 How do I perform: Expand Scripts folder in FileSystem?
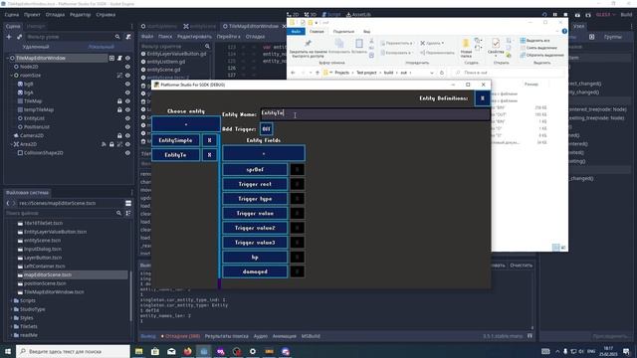click(11, 300)
